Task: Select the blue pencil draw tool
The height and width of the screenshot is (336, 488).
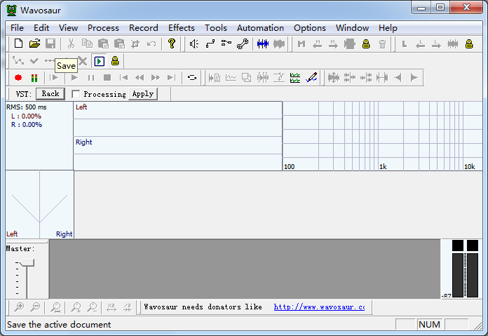Action: (x=311, y=78)
